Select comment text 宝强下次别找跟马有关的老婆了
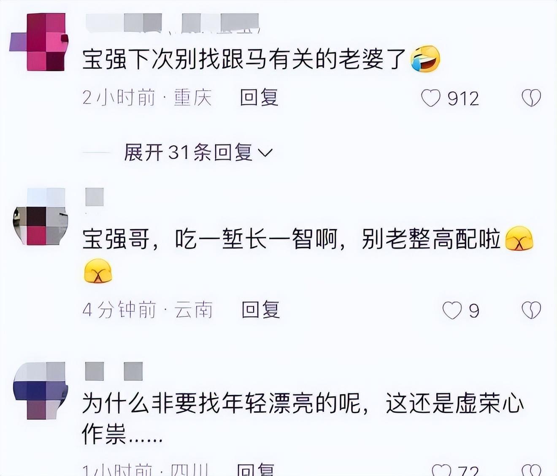 pyautogui.click(x=244, y=59)
